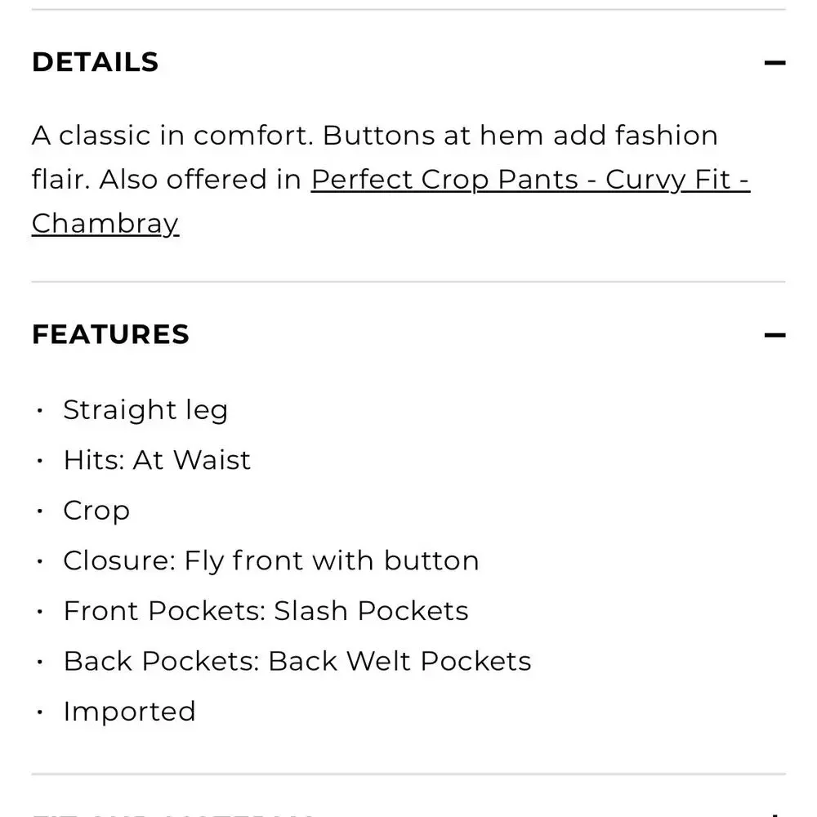Tap Back Pockets: Back Welt Pockets
Viewport: 817px width, 817px height.
click(297, 662)
